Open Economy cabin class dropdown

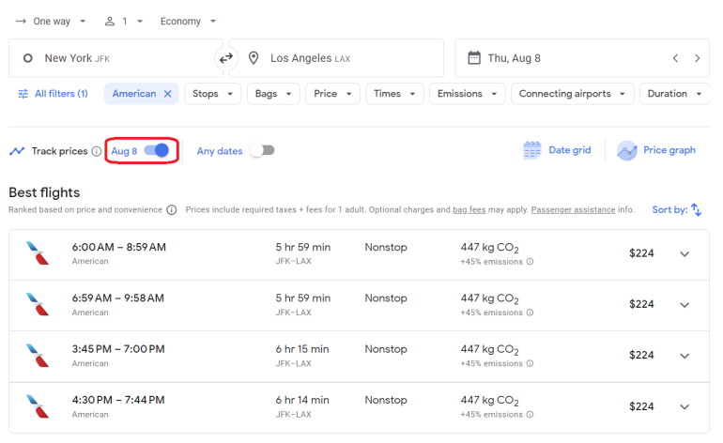188,21
